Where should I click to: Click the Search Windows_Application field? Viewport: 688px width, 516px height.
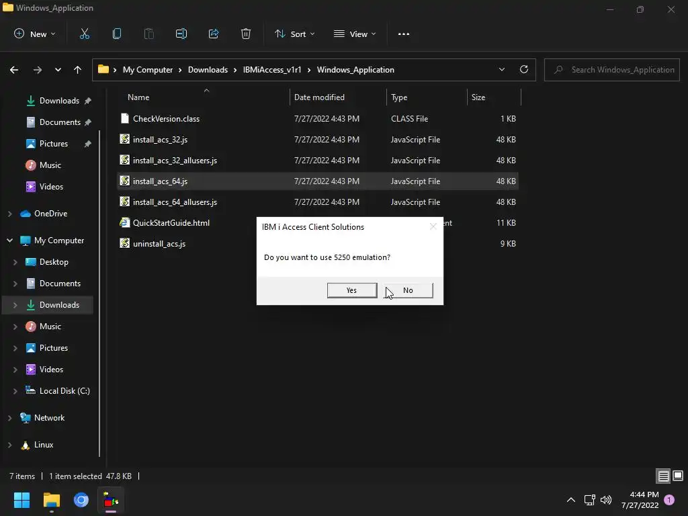click(611, 70)
